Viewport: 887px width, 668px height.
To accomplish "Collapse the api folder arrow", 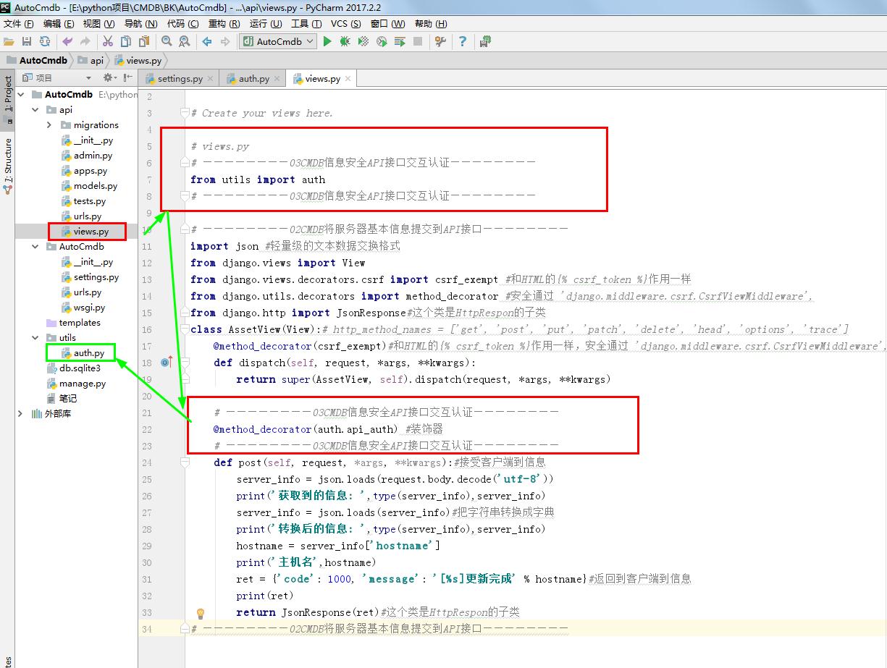I will 35,110.
